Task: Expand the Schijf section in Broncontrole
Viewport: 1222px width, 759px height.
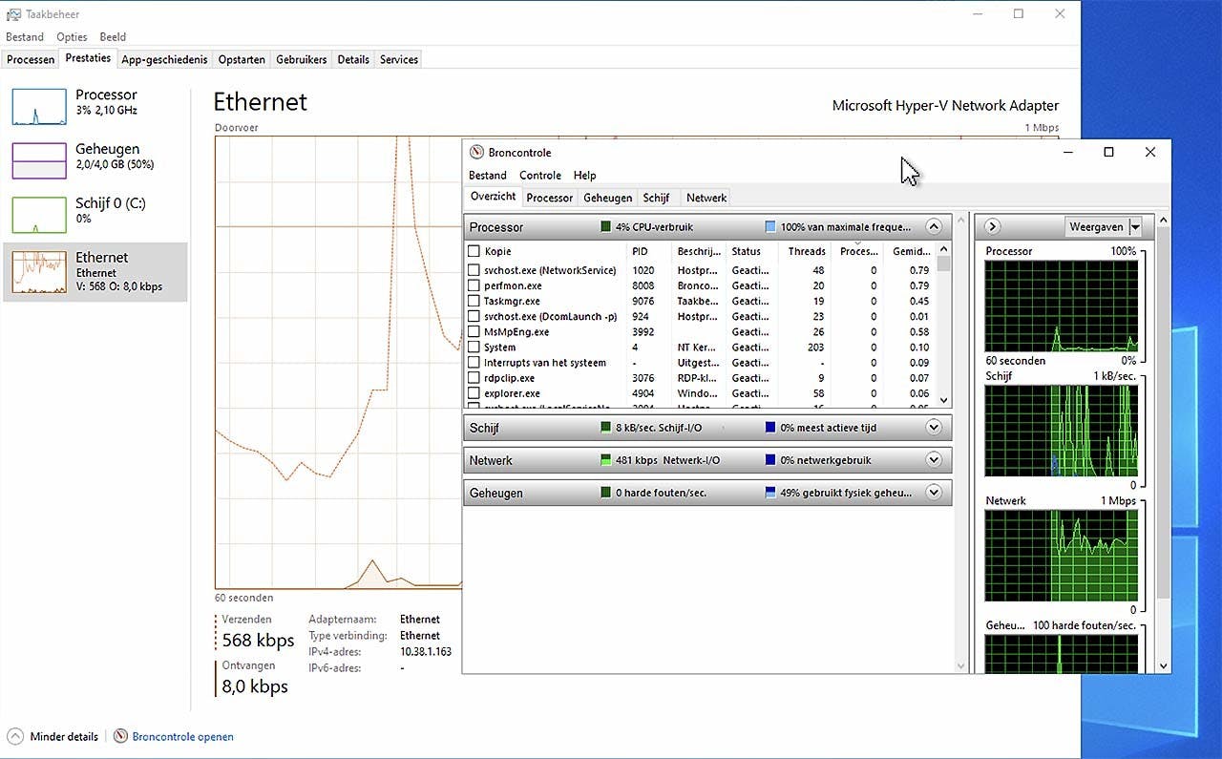Action: point(933,427)
